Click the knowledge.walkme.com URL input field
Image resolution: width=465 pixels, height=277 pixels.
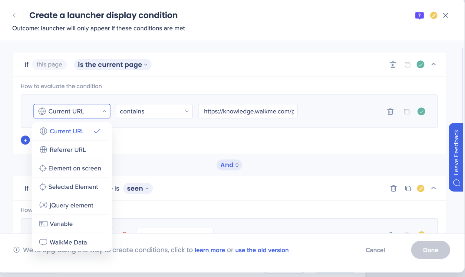pyautogui.click(x=248, y=111)
